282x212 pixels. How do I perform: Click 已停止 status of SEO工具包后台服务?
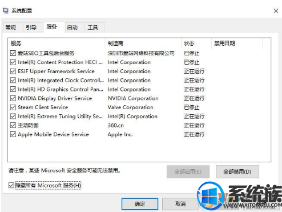click(192, 53)
